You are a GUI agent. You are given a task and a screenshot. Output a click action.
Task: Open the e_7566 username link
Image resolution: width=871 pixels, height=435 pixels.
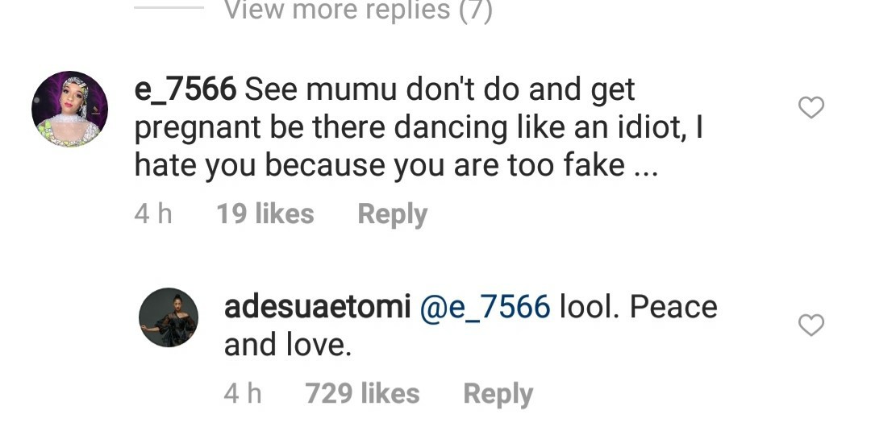click(185, 90)
